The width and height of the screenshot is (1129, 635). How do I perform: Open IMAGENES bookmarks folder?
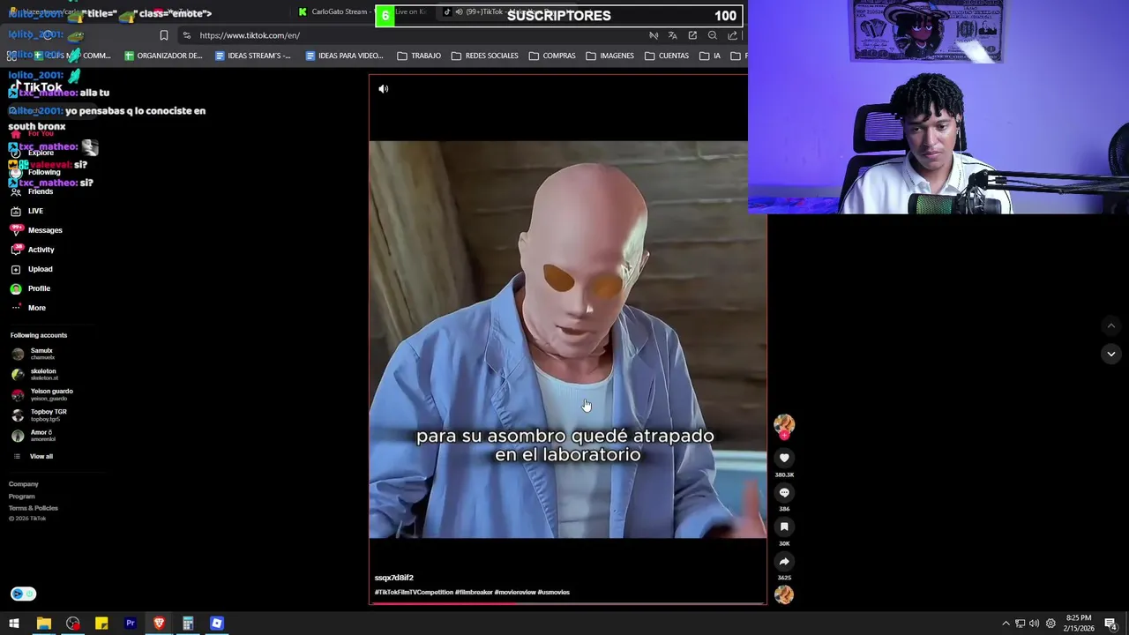click(x=609, y=56)
